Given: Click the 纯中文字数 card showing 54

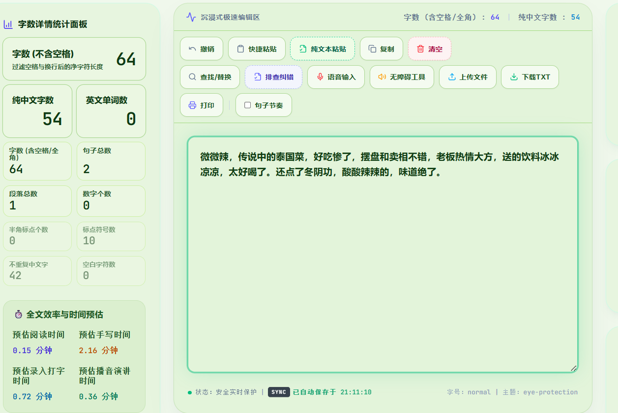Looking at the screenshot, I should tap(37, 111).
